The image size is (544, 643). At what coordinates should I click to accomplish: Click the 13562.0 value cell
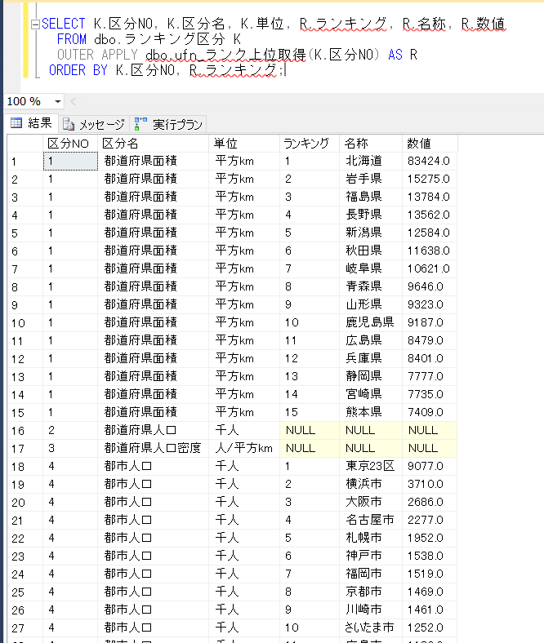point(430,215)
